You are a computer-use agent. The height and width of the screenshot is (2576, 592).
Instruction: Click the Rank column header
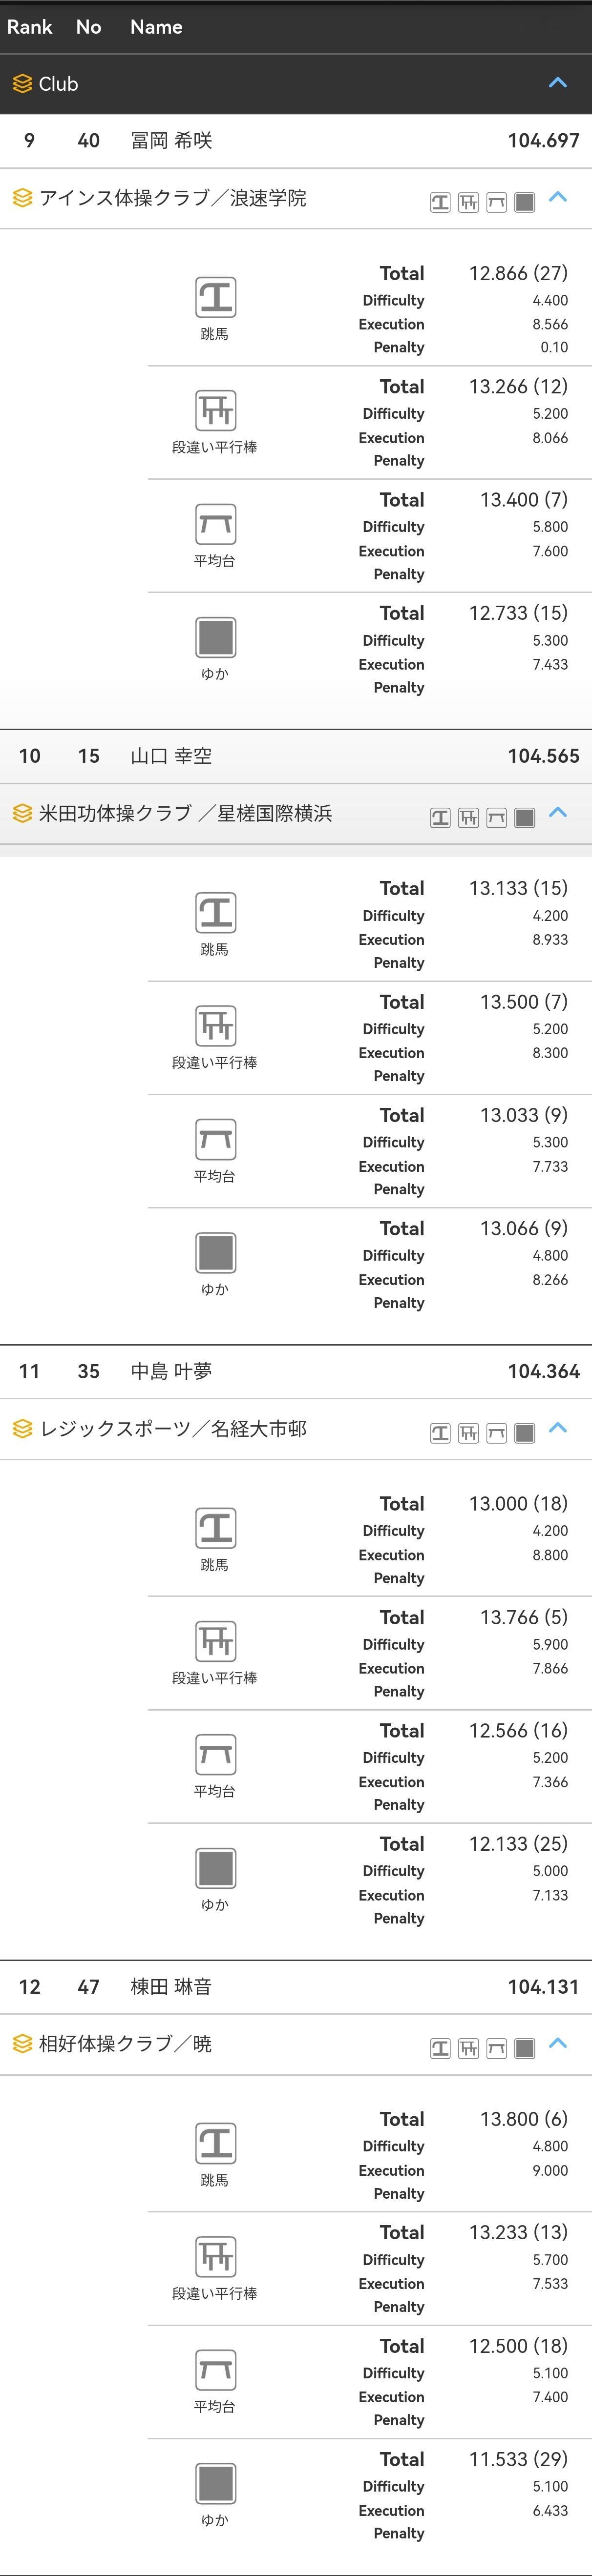pos(30,27)
